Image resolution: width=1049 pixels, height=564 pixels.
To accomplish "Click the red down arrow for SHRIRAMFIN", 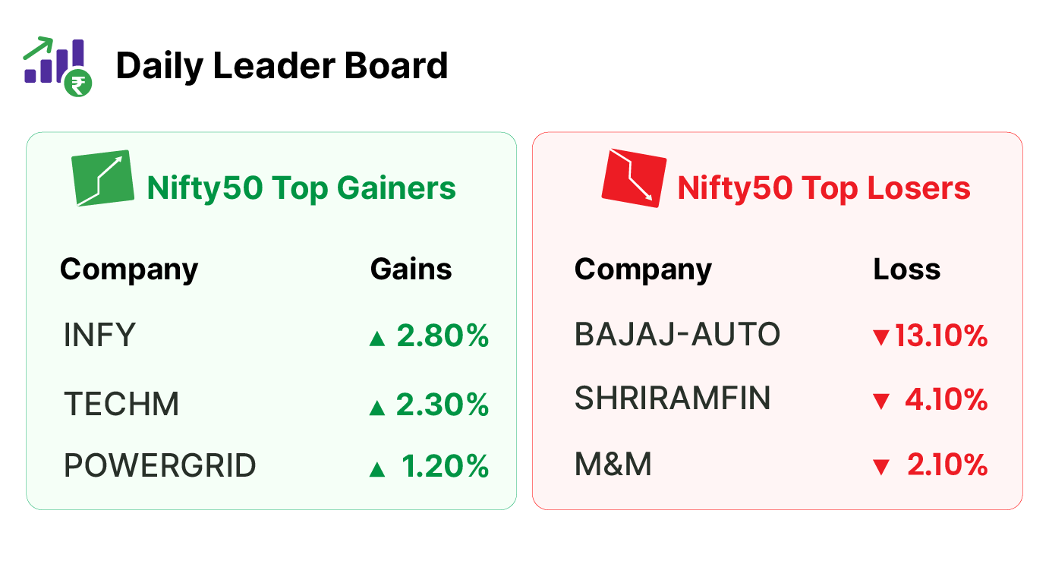I will point(880,402).
